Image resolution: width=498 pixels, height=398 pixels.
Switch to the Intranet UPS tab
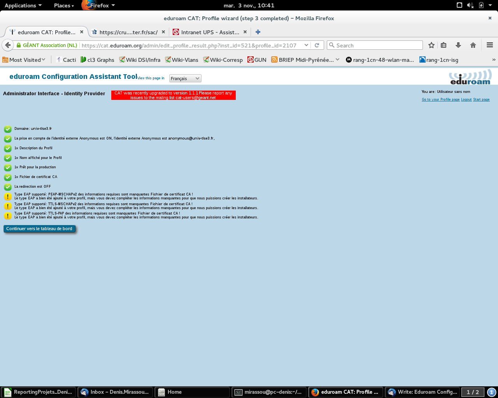tap(210, 32)
